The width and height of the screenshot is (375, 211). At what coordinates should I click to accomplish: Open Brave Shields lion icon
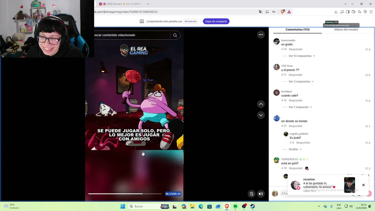[x=283, y=12]
